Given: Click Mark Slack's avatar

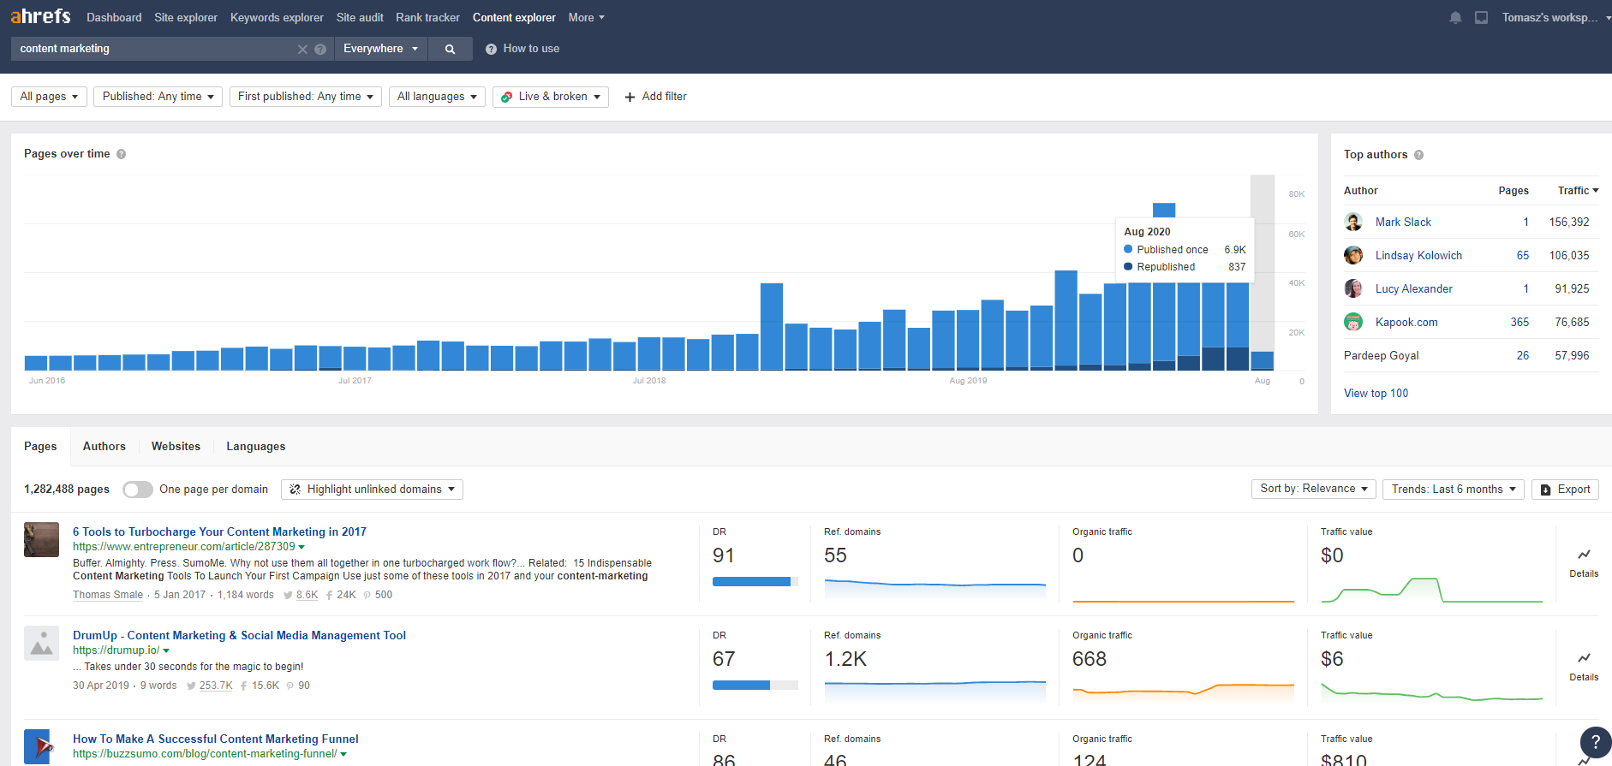Looking at the screenshot, I should click(1353, 222).
